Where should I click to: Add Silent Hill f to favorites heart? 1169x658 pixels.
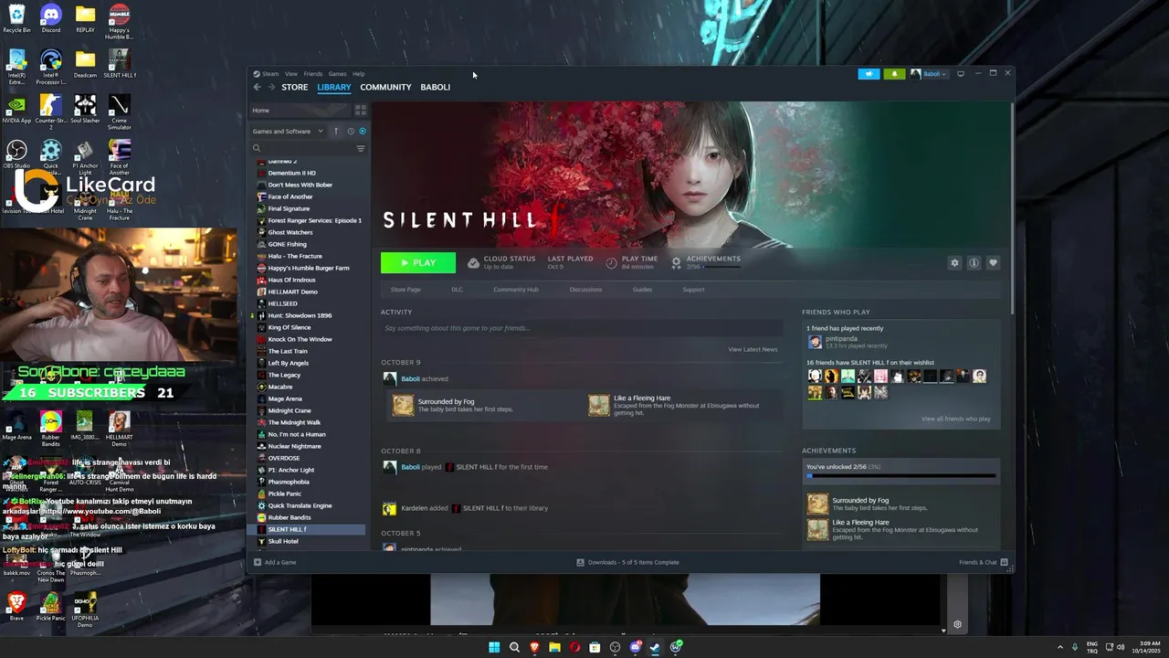pos(993,263)
